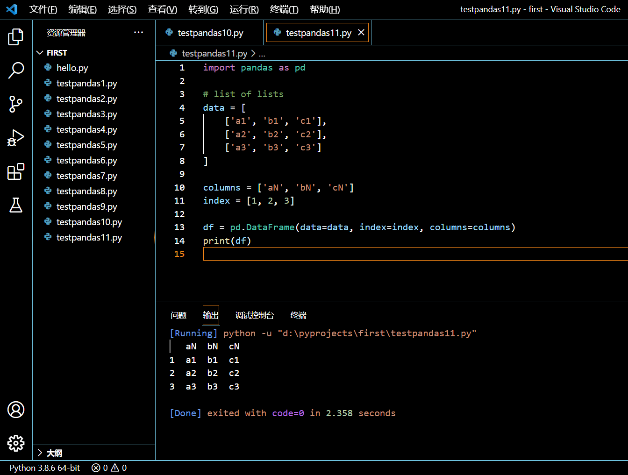This screenshot has width=628, height=475.
Task: Open the Manage gear icon
Action: (x=16, y=443)
